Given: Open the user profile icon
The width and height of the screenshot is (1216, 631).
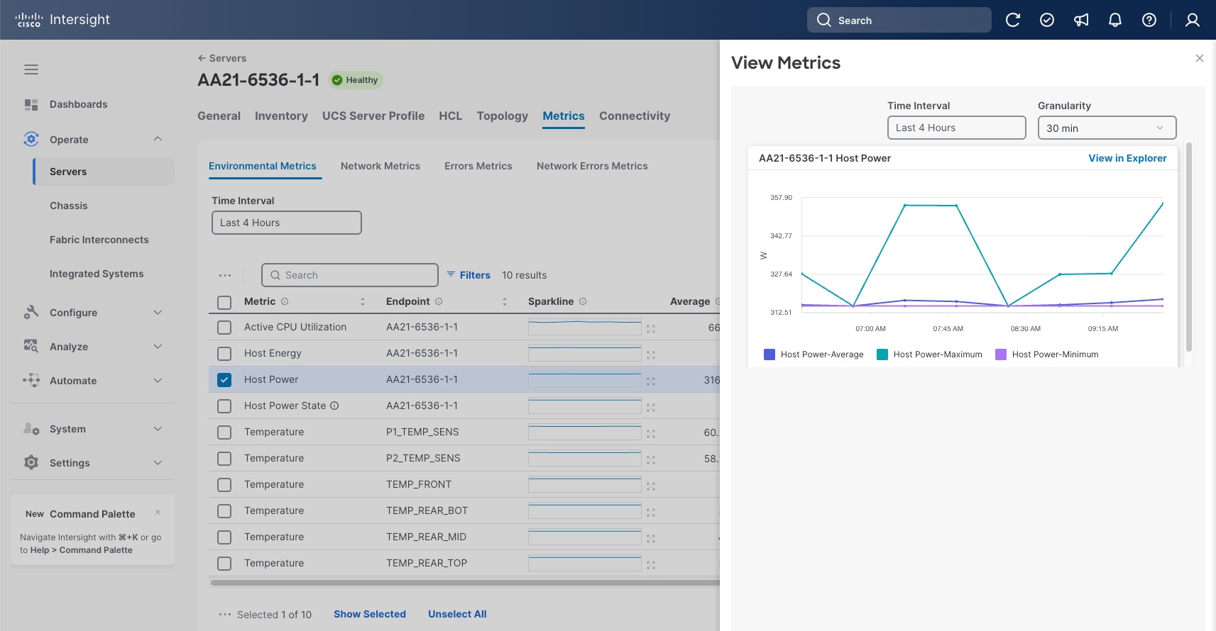Looking at the screenshot, I should click(1193, 20).
